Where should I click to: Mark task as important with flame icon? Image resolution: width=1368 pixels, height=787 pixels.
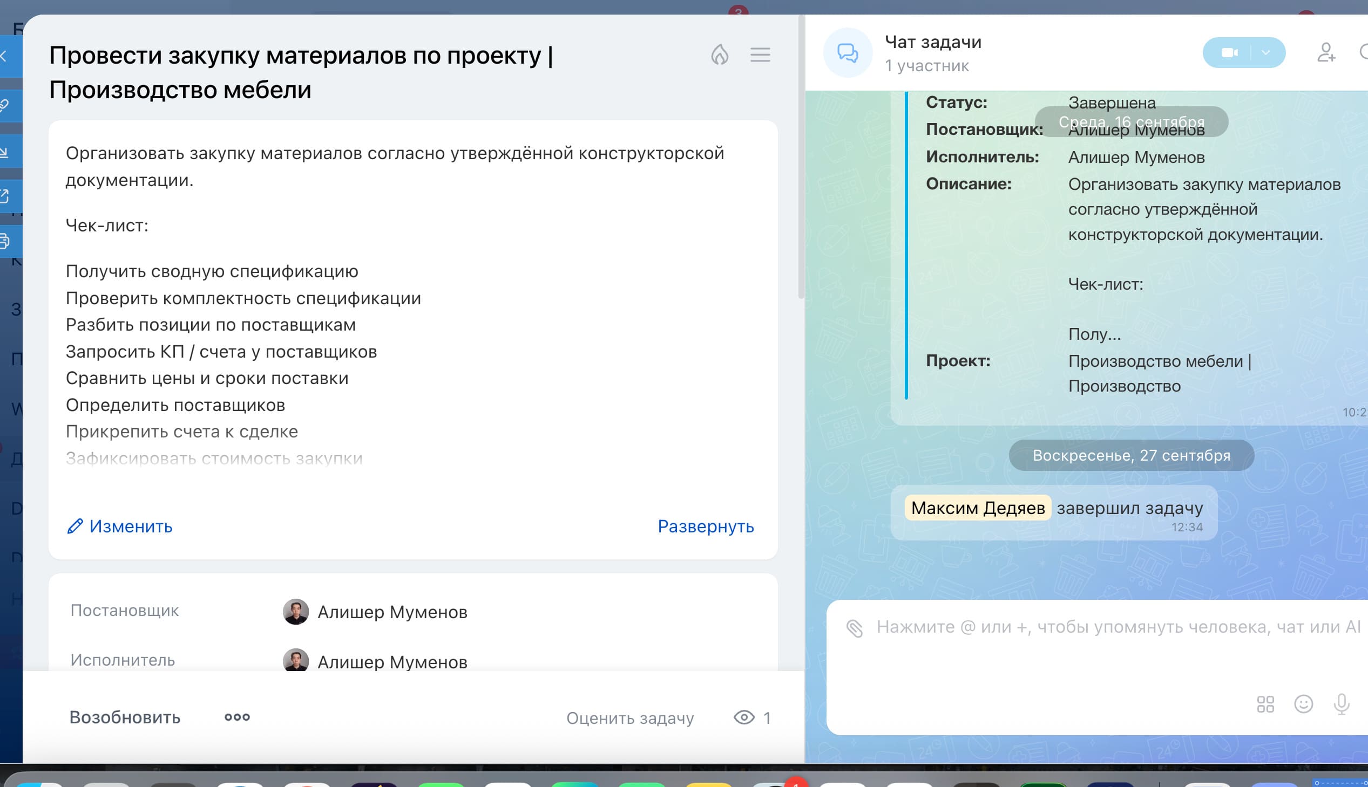tap(720, 54)
